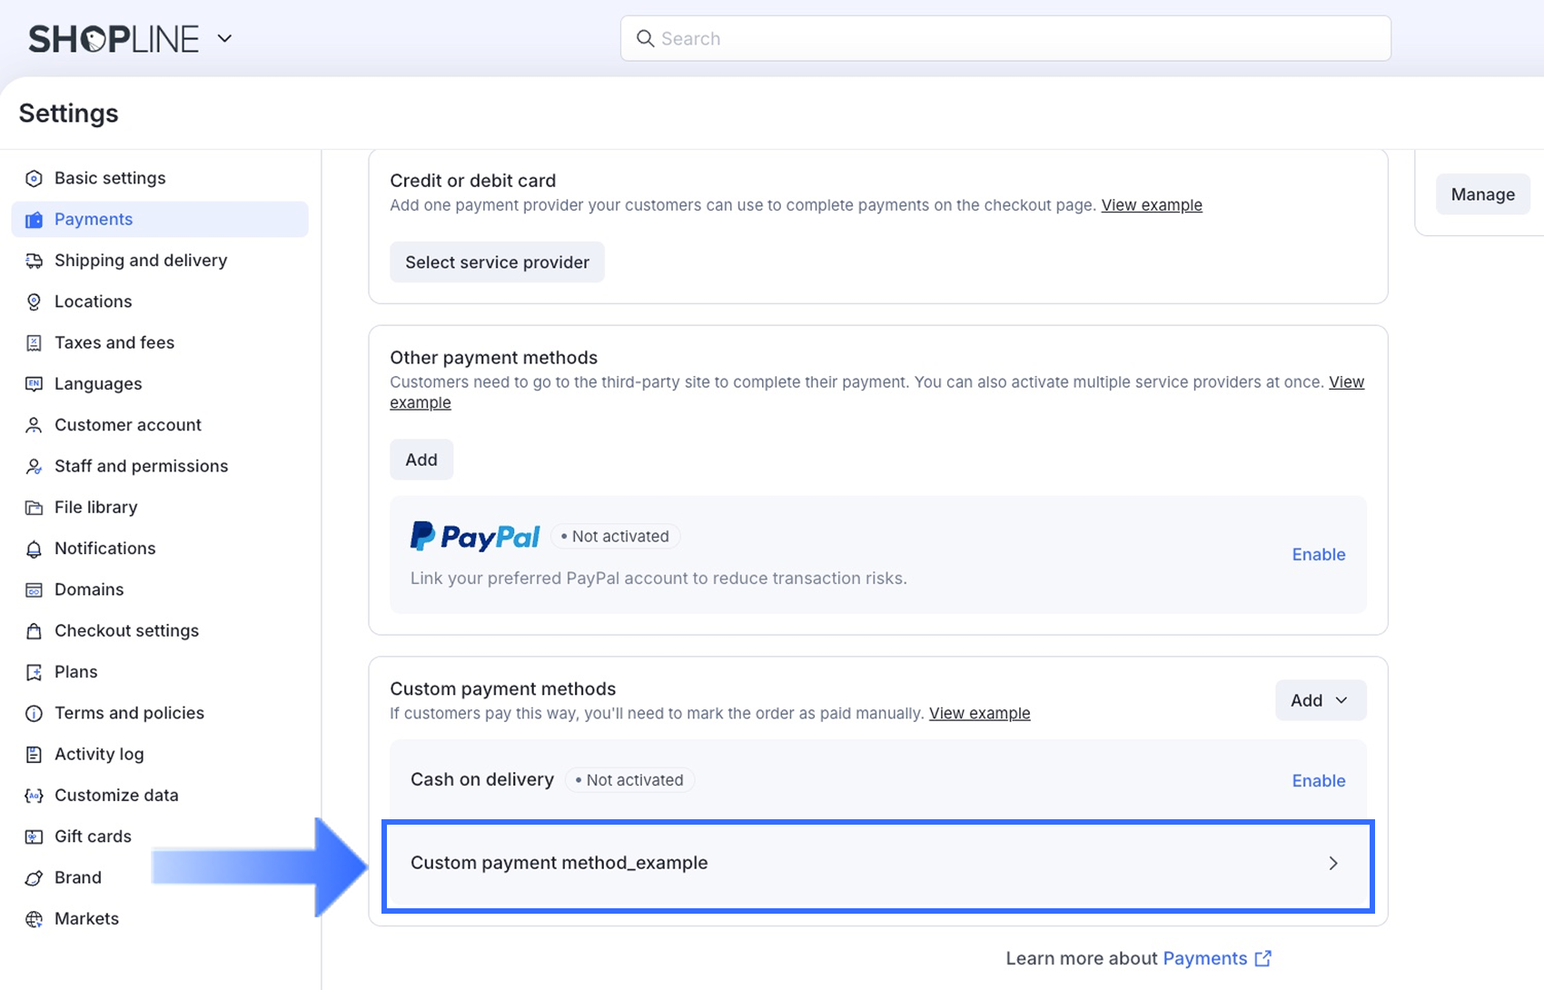Click the Manage button
The height and width of the screenshot is (990, 1544).
coord(1482,194)
